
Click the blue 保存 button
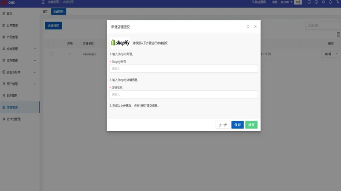[237, 125]
